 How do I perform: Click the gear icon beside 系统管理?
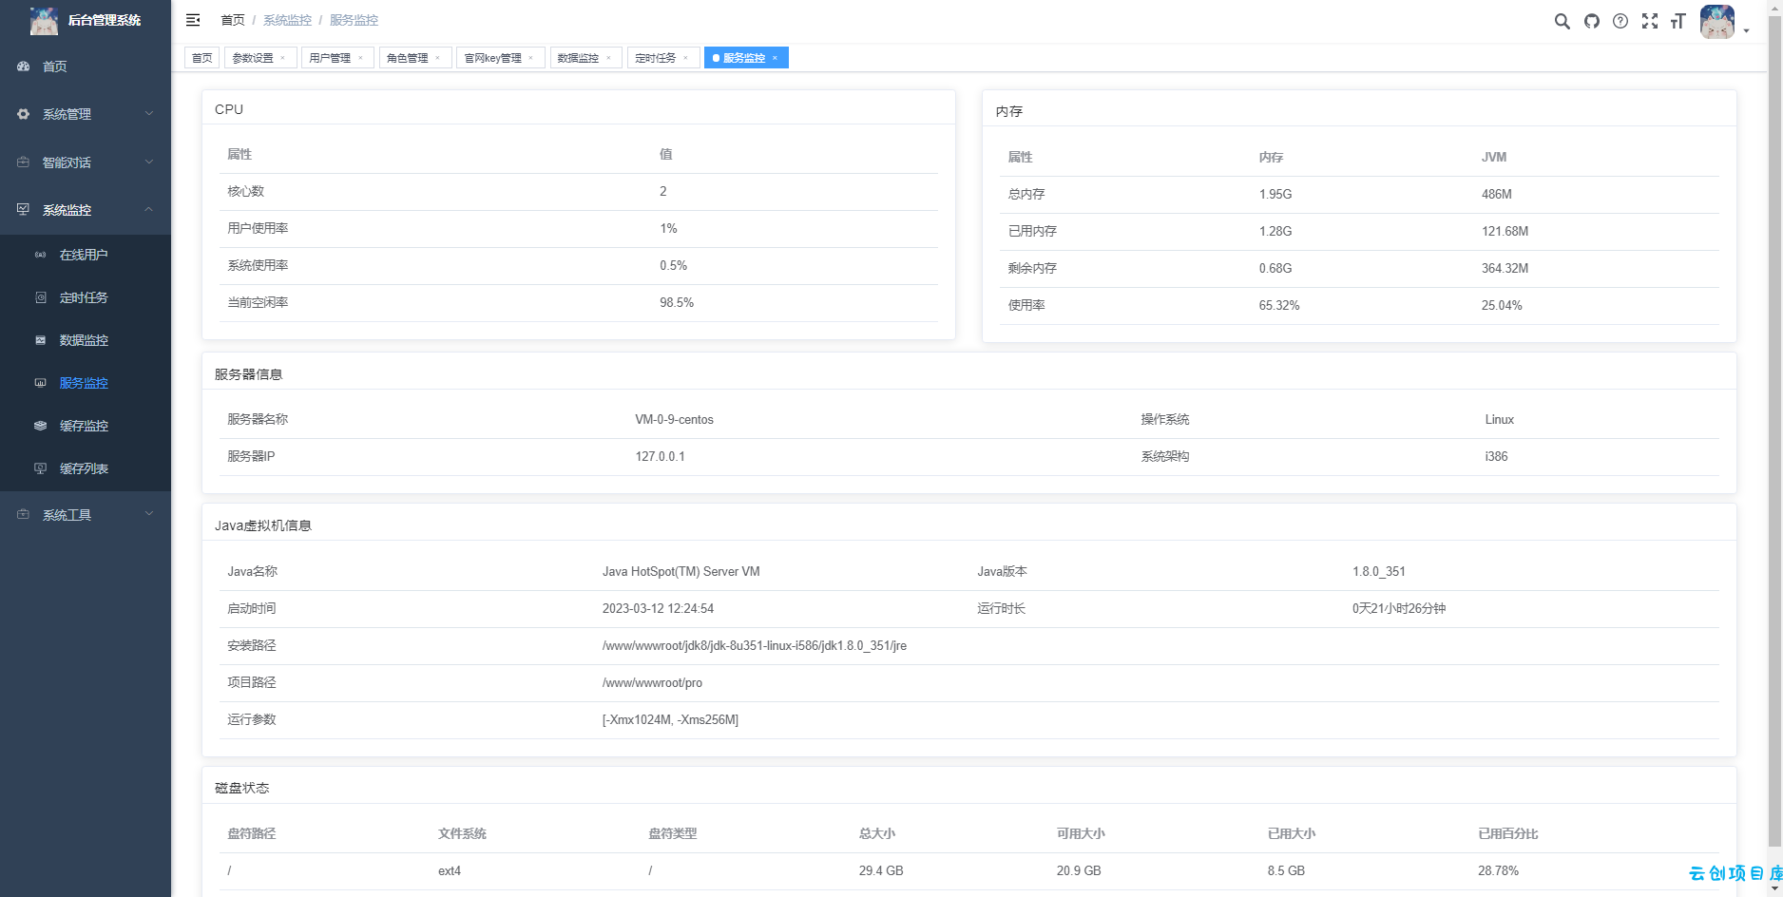point(24,114)
